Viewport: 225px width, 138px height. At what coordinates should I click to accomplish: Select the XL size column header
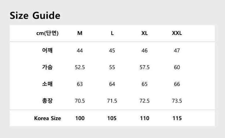point(145,33)
